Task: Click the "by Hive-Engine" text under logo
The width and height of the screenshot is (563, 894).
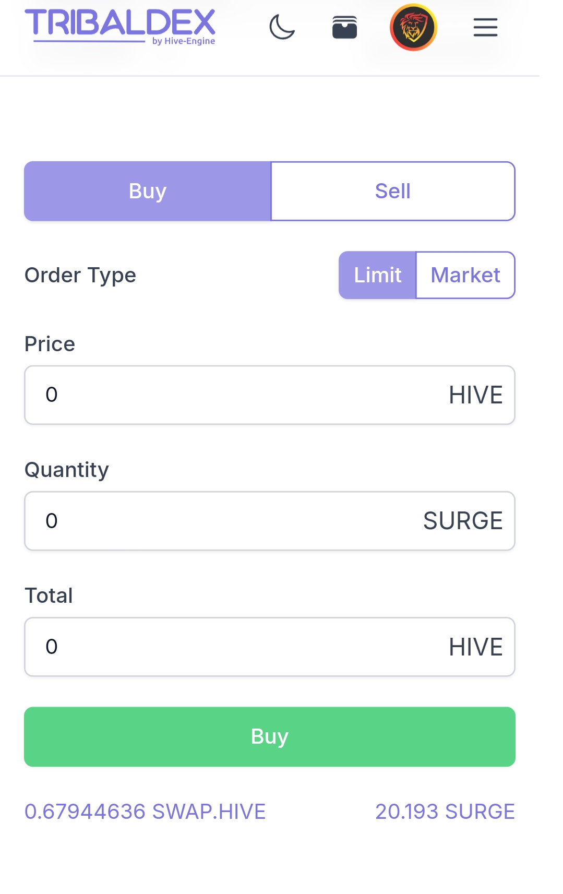Action: [x=184, y=41]
